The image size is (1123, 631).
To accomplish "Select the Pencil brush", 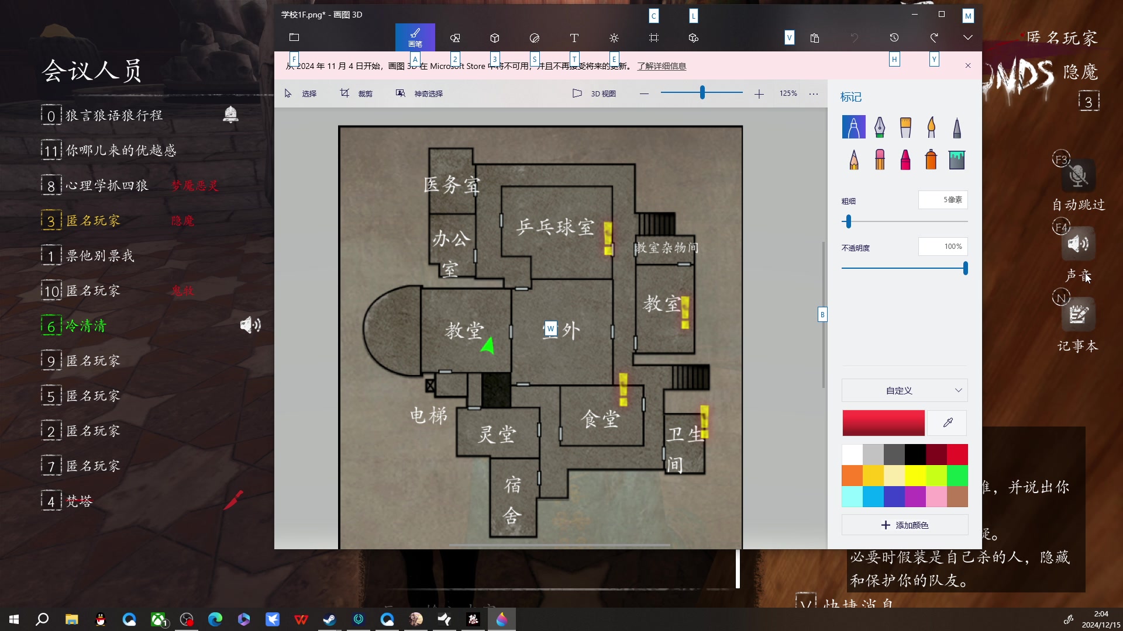I will pyautogui.click(x=854, y=160).
